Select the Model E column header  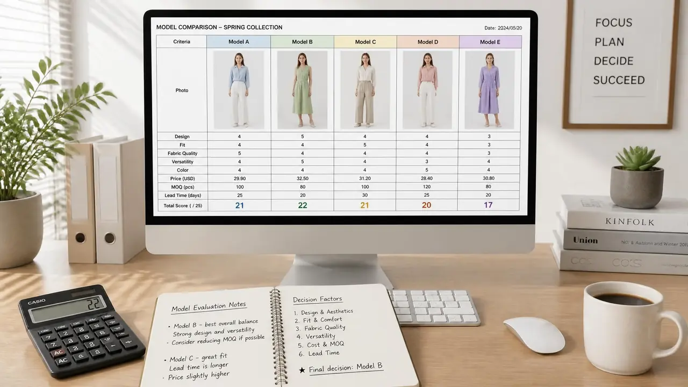[490, 42]
